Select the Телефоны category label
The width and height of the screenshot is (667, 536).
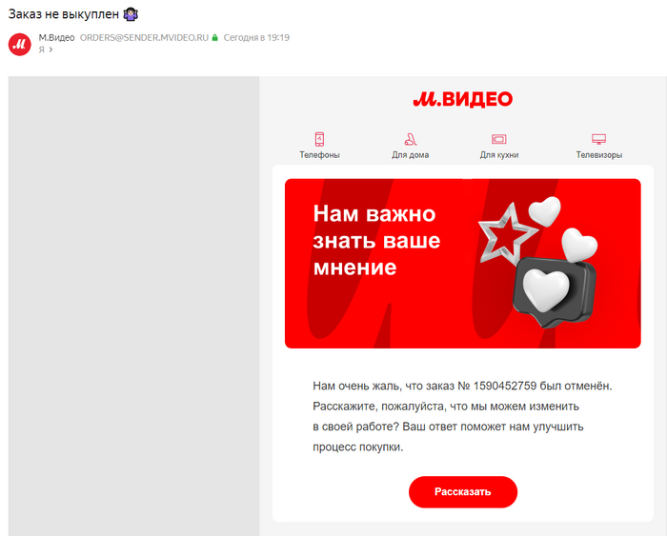pyautogui.click(x=319, y=155)
